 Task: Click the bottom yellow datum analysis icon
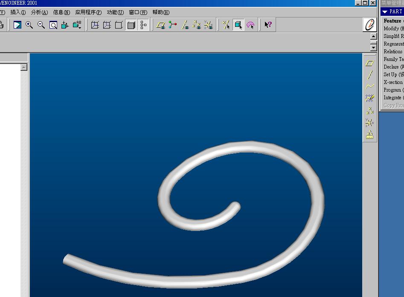pyautogui.click(x=370, y=135)
